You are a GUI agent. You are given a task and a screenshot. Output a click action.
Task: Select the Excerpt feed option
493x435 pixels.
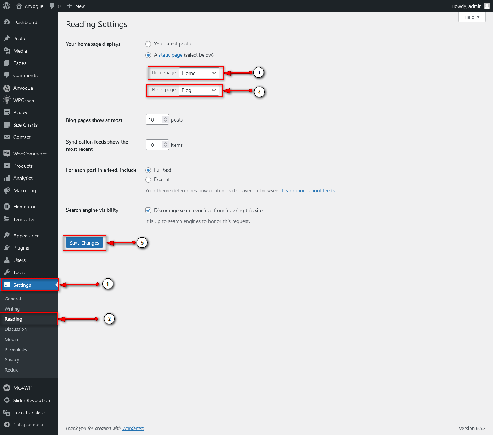[148, 180]
